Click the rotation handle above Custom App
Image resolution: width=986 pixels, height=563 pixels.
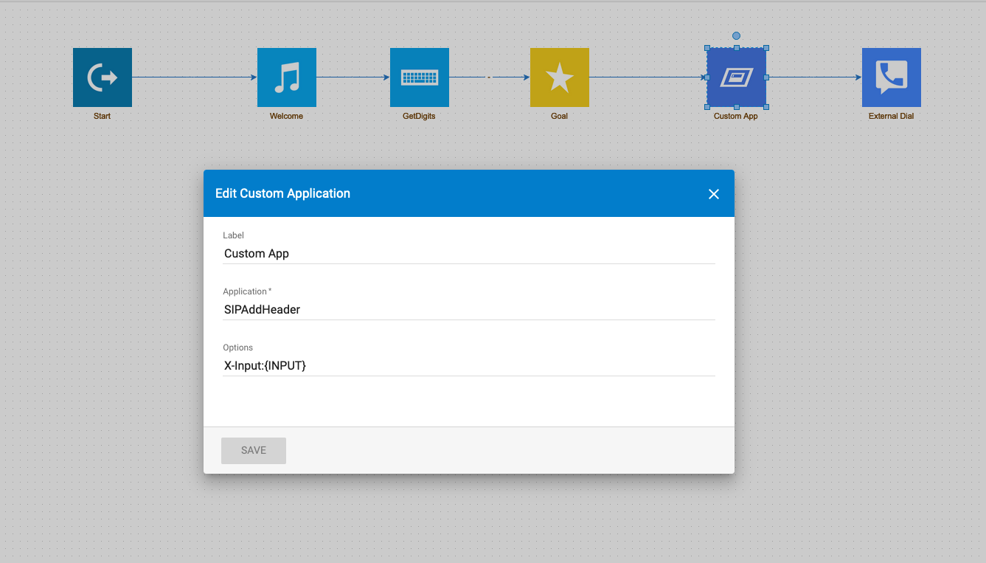coord(736,35)
